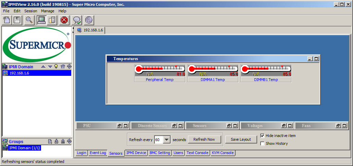
Task: Maximize the Voltages panel
Action: (290, 126)
